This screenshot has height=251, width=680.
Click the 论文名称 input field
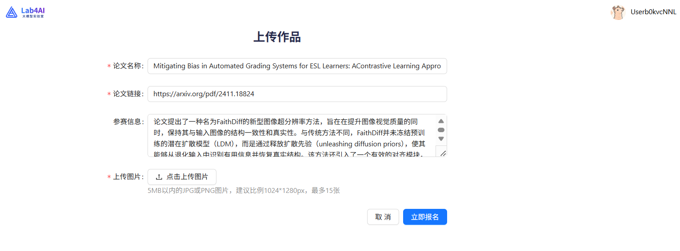click(x=297, y=66)
